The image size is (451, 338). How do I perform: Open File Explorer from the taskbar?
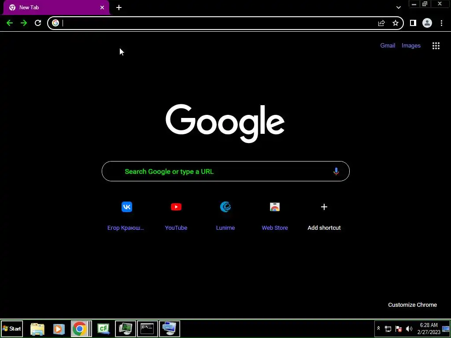(x=37, y=329)
